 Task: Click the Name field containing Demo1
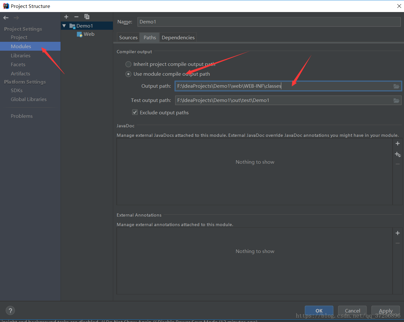tap(269, 22)
